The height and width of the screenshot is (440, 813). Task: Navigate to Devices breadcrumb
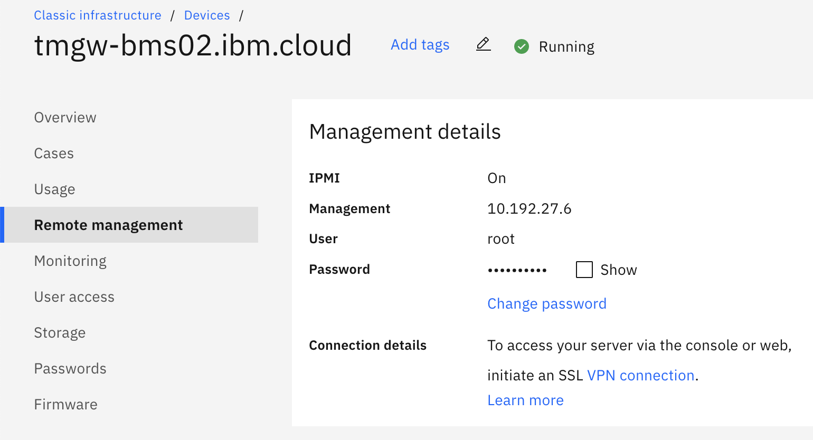(x=207, y=15)
